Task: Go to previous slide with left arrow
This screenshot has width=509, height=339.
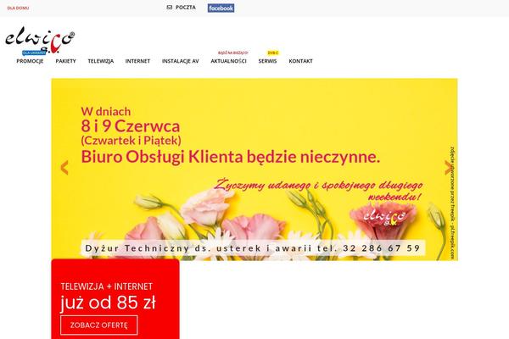Action: pyautogui.click(x=64, y=168)
